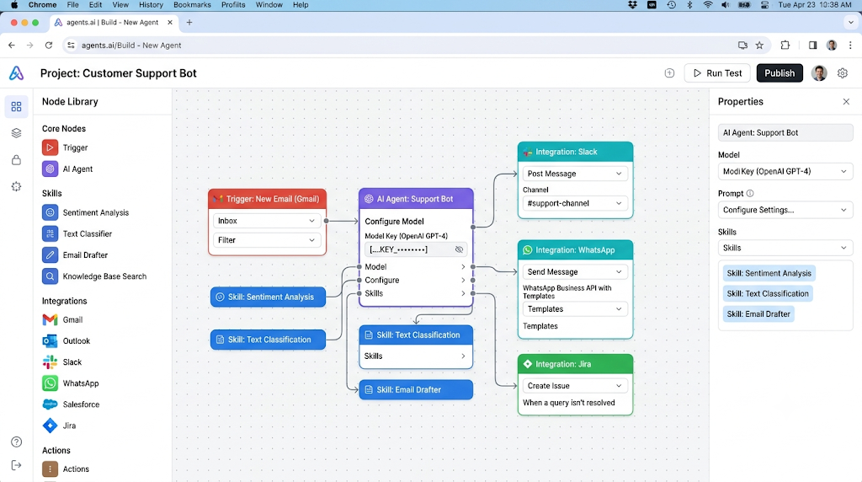Screen dimensions: 862x482
Task: Click the agents.ai logo
Action: point(17,73)
